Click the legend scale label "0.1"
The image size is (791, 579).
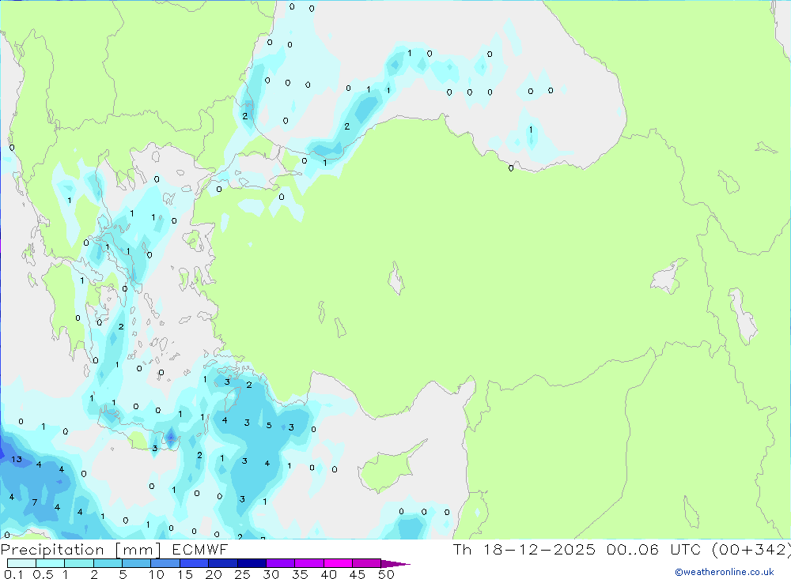13,574
